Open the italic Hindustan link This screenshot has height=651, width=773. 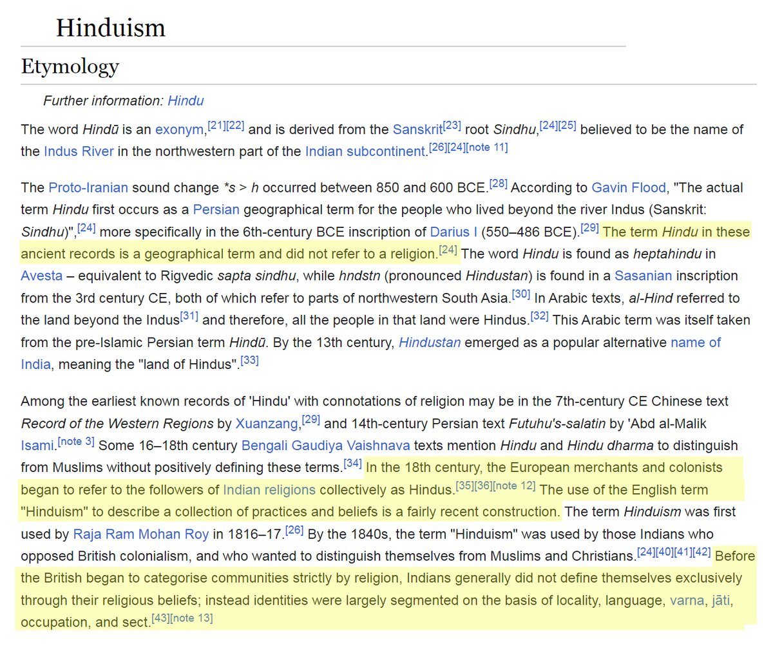click(430, 343)
